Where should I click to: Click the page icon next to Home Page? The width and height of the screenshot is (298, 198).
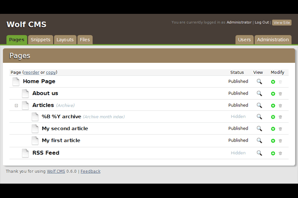(16, 82)
